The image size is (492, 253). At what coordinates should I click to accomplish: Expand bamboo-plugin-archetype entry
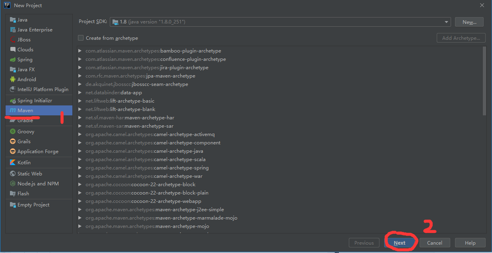point(80,51)
